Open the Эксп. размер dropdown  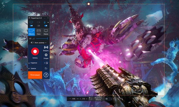(x=39, y=43)
